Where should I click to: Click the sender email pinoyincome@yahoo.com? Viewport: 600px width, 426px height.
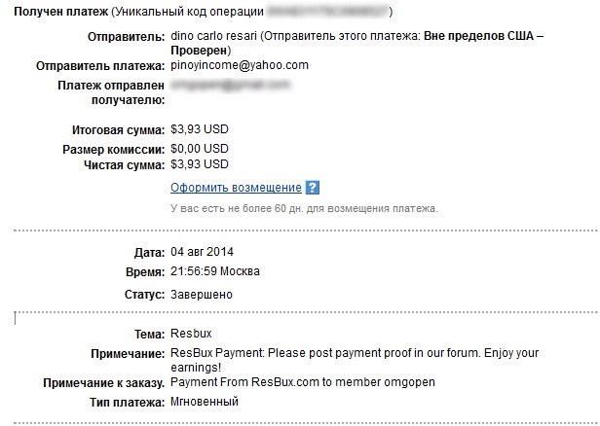pyautogui.click(x=240, y=65)
